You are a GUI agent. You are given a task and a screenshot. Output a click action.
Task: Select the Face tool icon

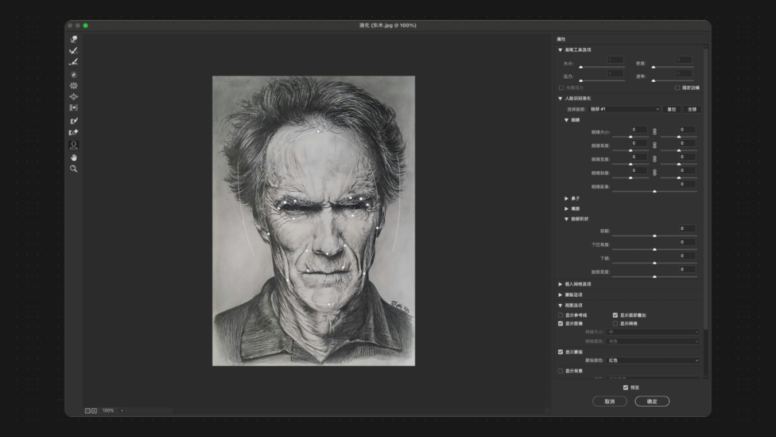click(x=73, y=144)
